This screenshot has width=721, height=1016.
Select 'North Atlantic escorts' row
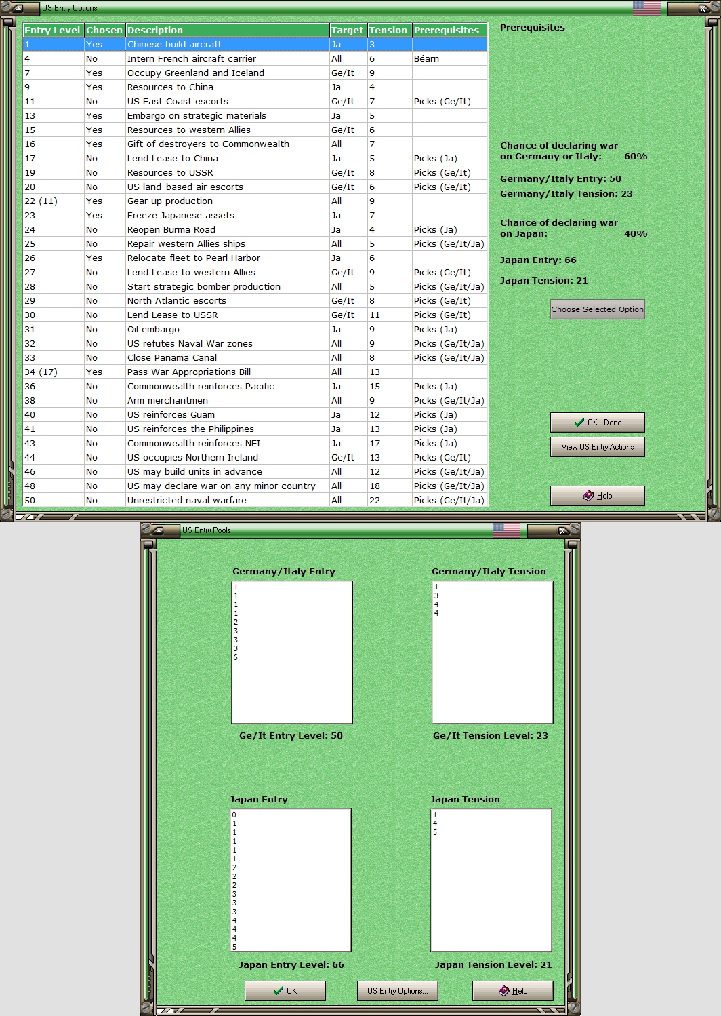[x=255, y=300]
